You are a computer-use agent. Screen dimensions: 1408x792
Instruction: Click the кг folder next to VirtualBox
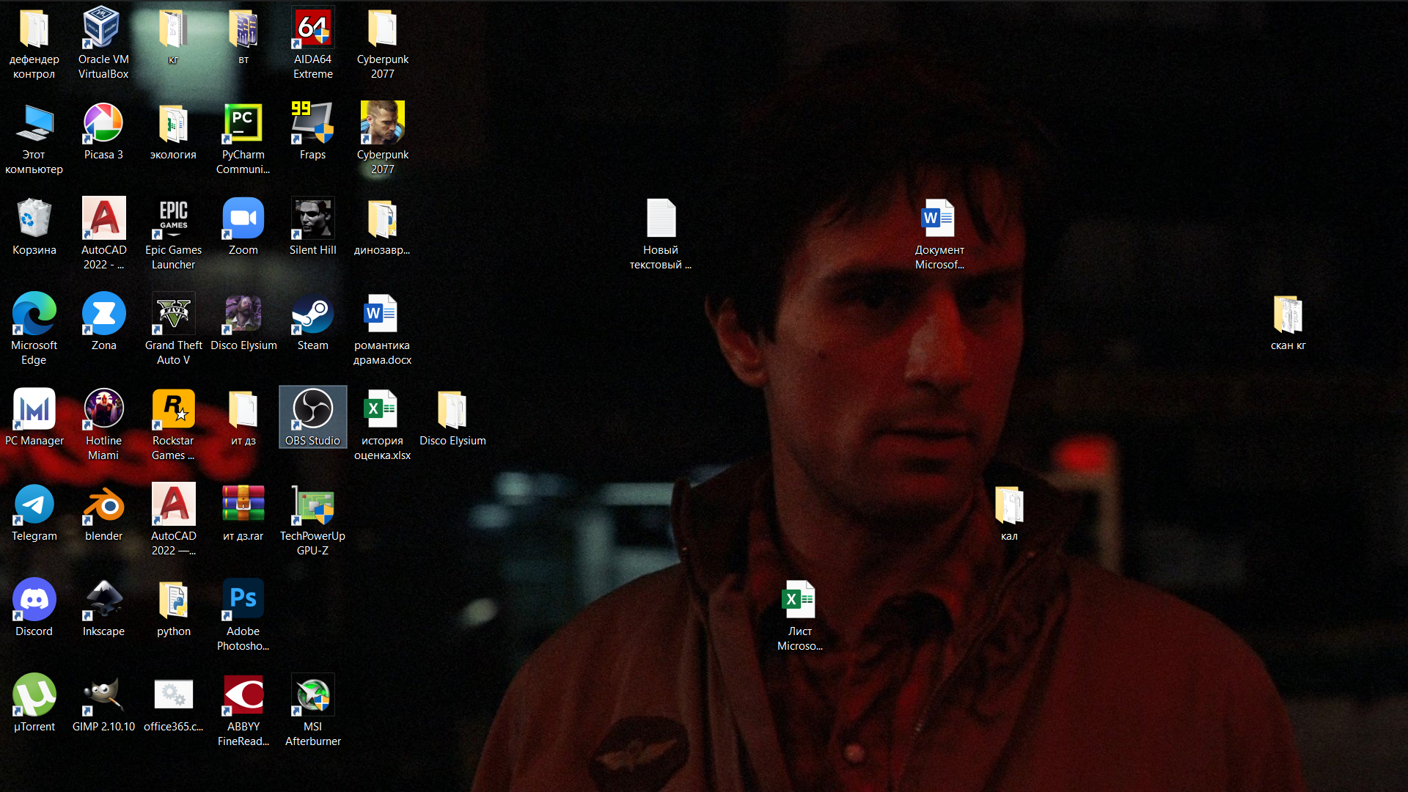(x=173, y=35)
